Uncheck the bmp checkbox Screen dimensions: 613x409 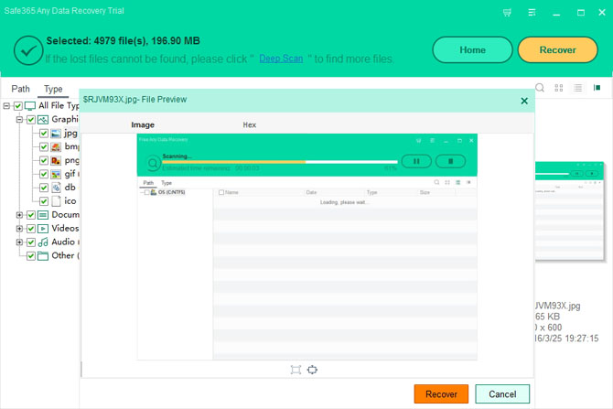(x=44, y=147)
